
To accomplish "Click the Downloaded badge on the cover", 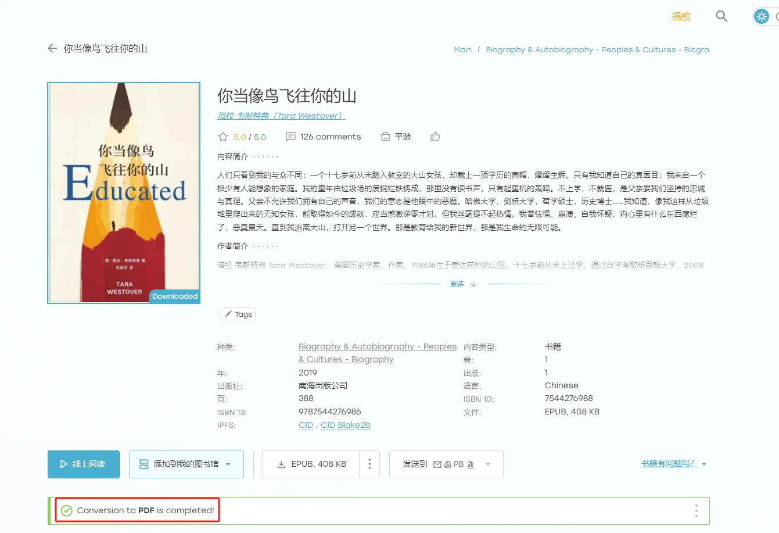I will pos(175,296).
